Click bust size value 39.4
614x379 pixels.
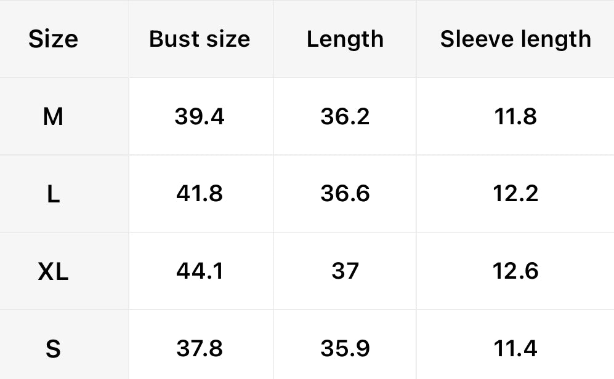point(200,116)
